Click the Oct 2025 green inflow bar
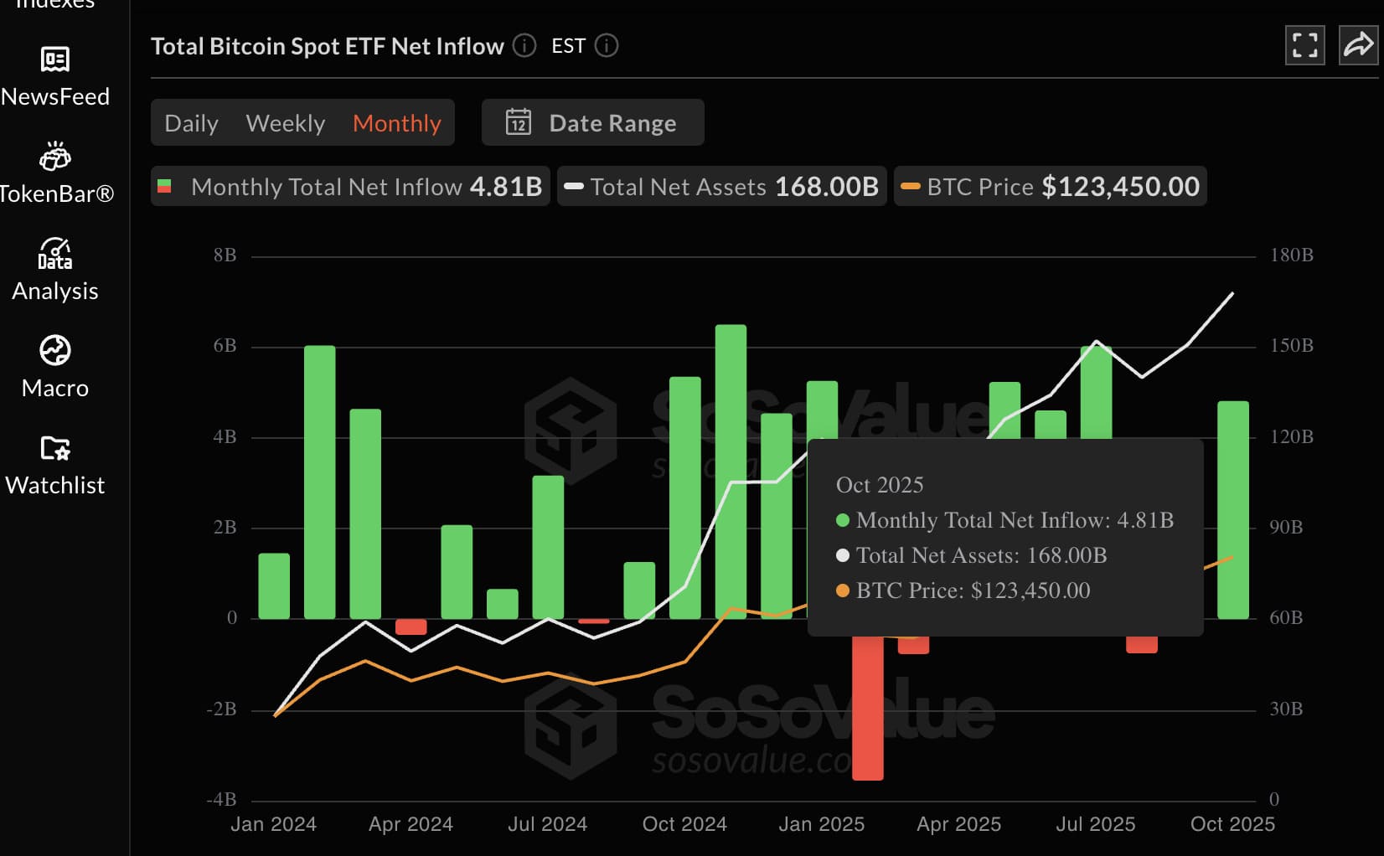1384x856 pixels. click(x=1232, y=509)
